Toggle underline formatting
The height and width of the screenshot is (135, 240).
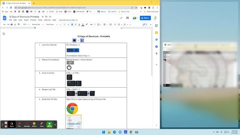79,24
